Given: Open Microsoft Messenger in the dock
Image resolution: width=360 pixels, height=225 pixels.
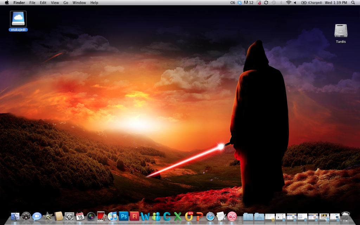Looking at the screenshot, I should (156, 216).
